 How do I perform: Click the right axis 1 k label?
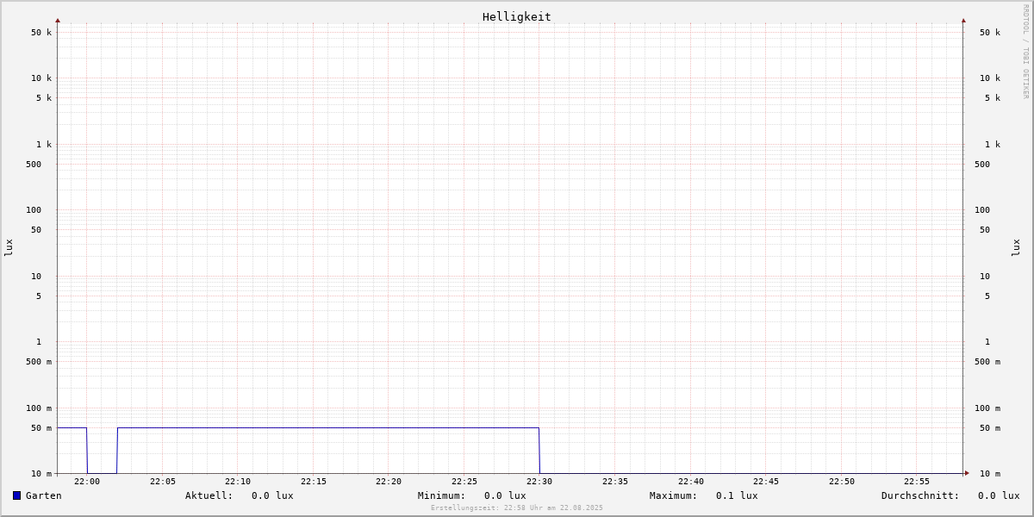click(x=993, y=145)
